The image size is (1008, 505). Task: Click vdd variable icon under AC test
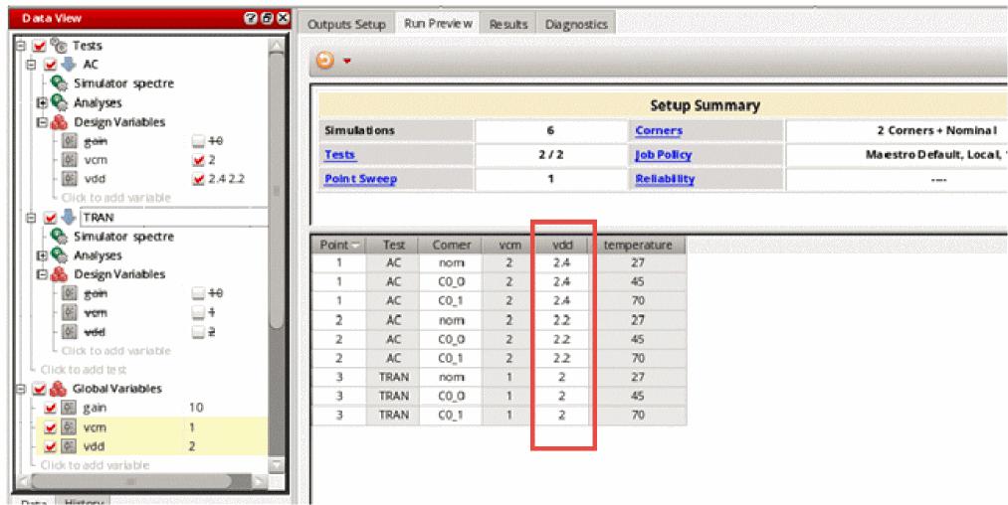(x=70, y=179)
